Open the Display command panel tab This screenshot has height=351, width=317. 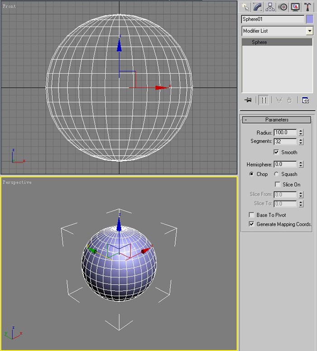pyautogui.click(x=295, y=7)
